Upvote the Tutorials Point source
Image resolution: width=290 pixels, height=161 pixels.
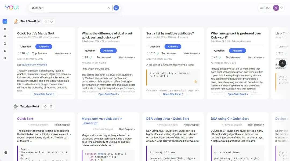pyautogui.click(x=45, y=106)
